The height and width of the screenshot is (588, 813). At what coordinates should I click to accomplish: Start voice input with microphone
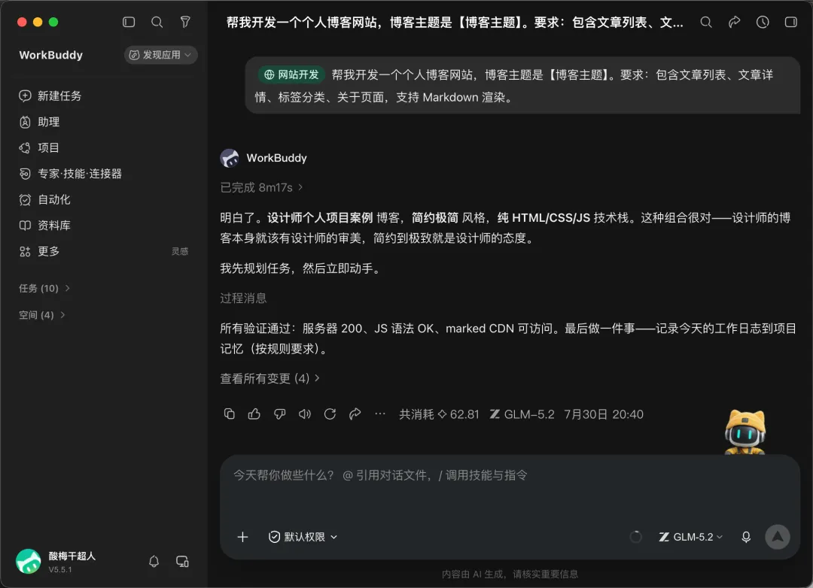tap(746, 537)
